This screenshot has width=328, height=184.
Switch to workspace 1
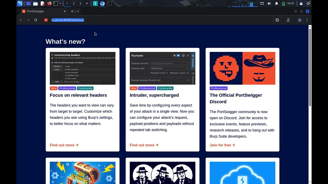pyautogui.click(x=67, y=4)
